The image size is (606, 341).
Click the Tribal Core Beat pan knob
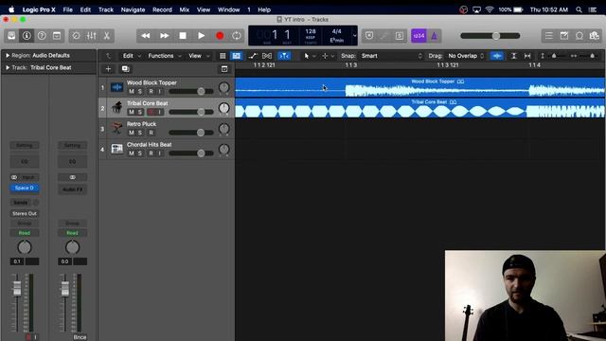(x=223, y=108)
